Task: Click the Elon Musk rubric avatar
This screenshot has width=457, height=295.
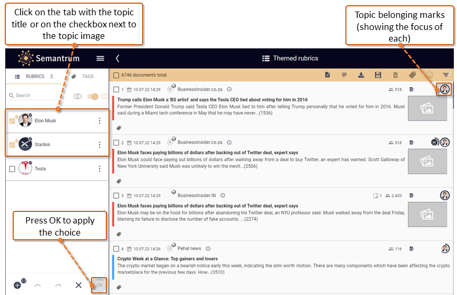Action: [x=25, y=120]
